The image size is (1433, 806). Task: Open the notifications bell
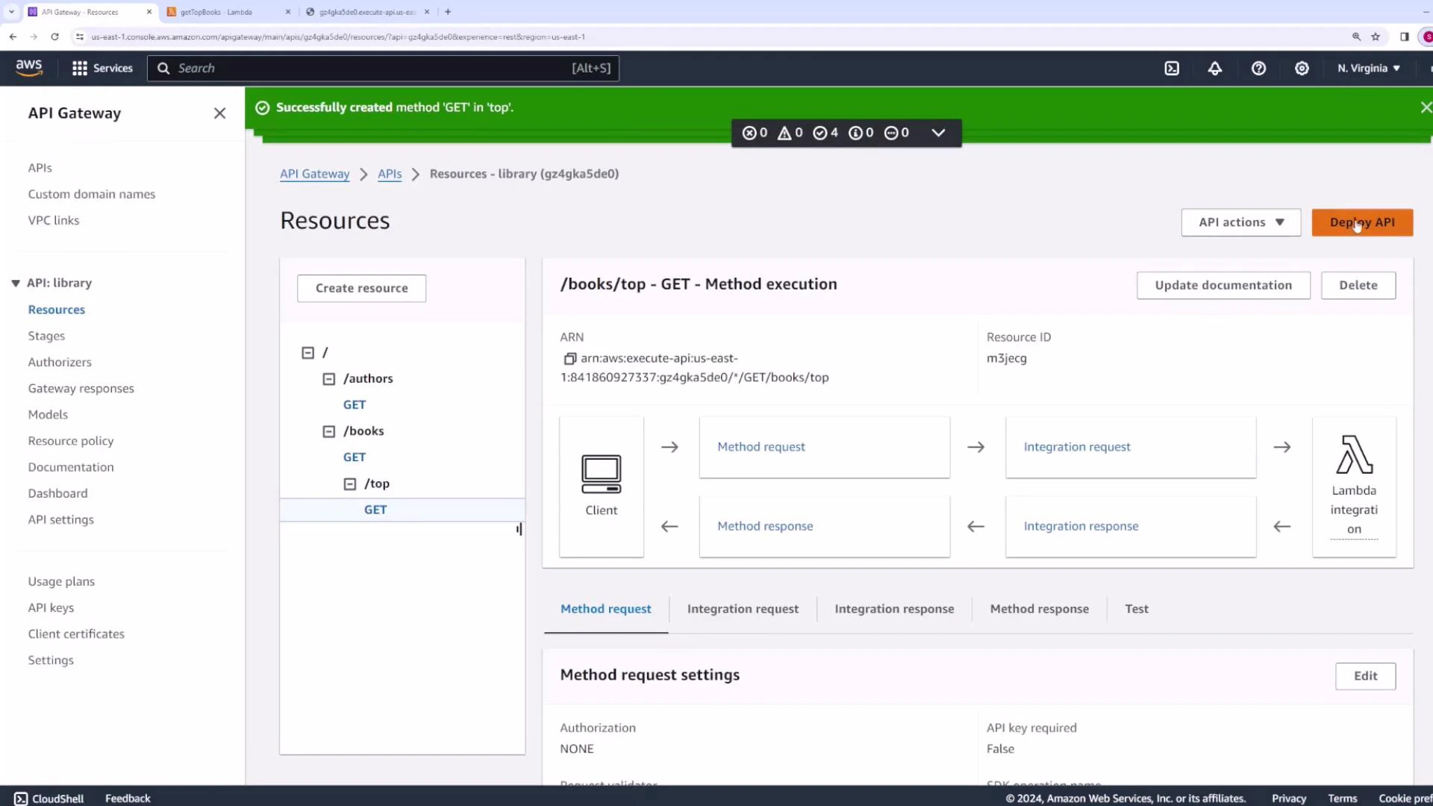[1215, 68]
